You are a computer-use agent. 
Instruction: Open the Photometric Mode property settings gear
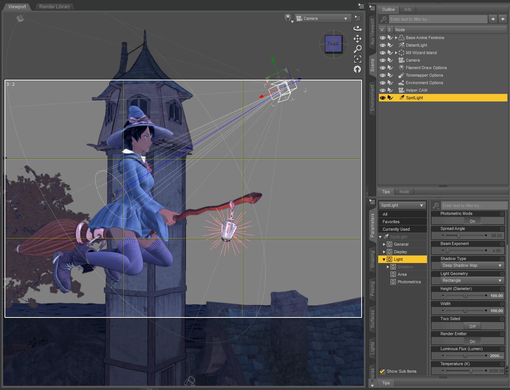coord(502,214)
